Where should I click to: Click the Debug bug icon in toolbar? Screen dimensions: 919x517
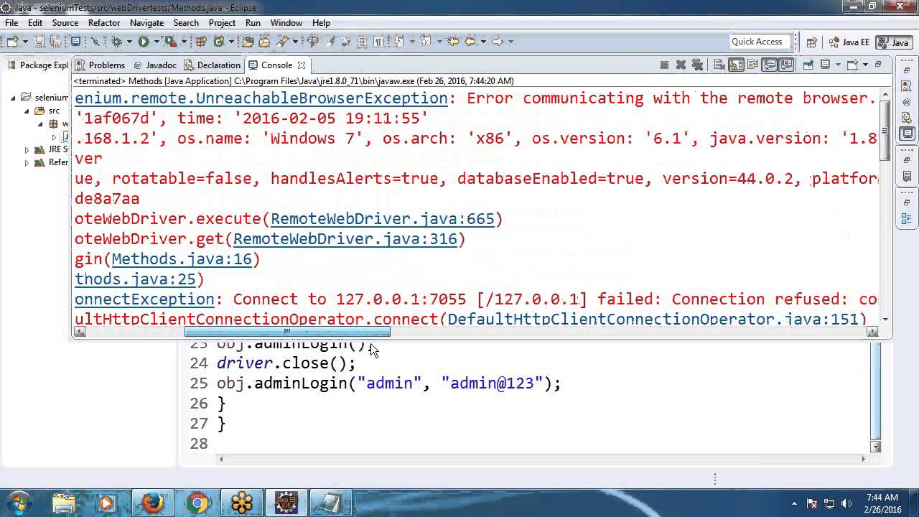click(117, 42)
